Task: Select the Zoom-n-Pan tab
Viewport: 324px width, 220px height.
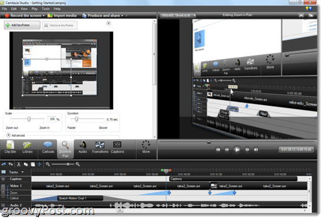Action: coord(65,149)
